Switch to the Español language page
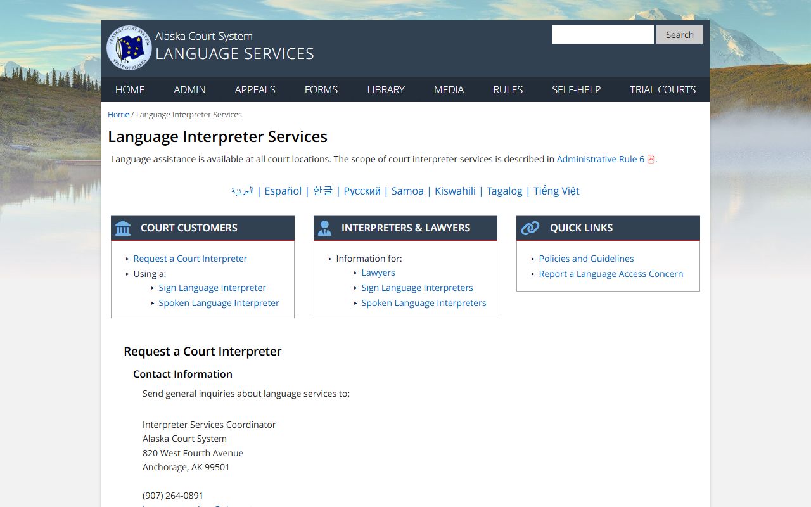The width and height of the screenshot is (811, 507). click(283, 191)
